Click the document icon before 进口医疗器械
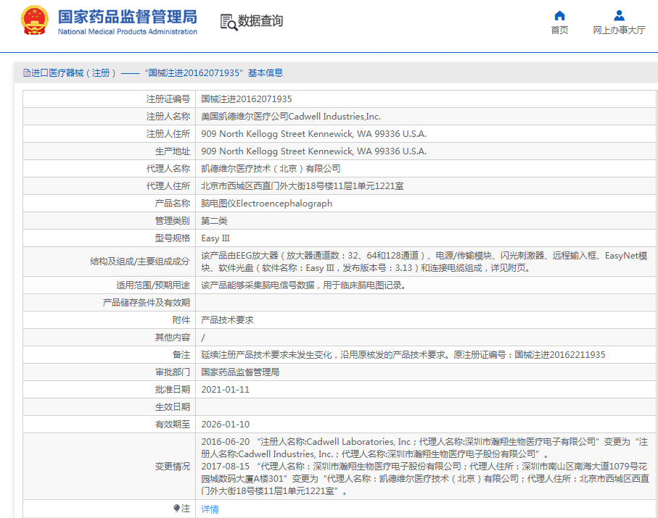The image size is (658, 518). 27,73
